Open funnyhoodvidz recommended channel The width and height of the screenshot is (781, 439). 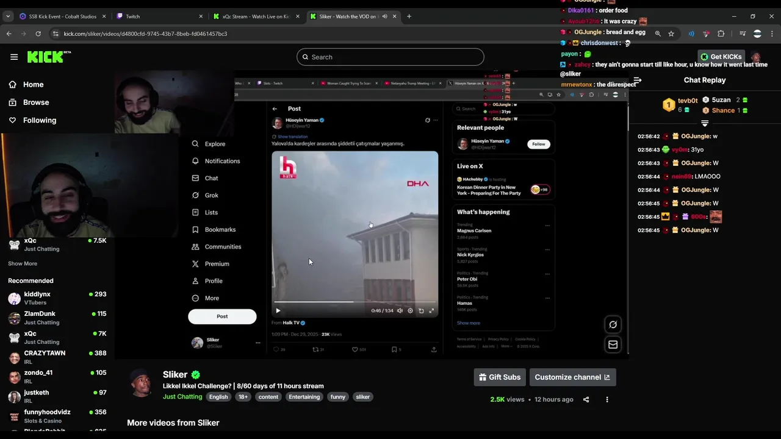[x=57, y=416]
